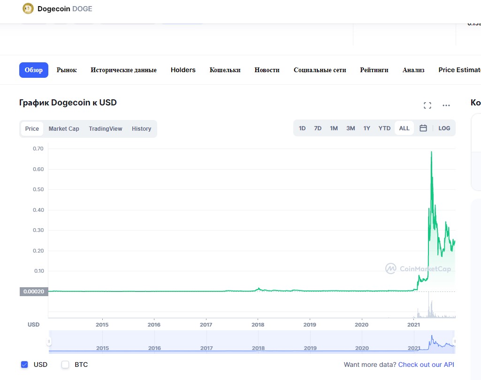Switch to the Рынок tab
The image size is (481, 380).
pos(67,70)
